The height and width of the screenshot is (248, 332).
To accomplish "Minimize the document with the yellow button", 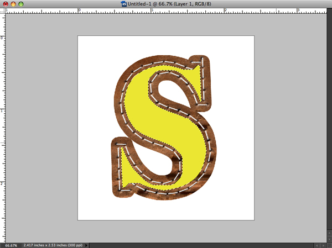I will pyautogui.click(x=13, y=4).
